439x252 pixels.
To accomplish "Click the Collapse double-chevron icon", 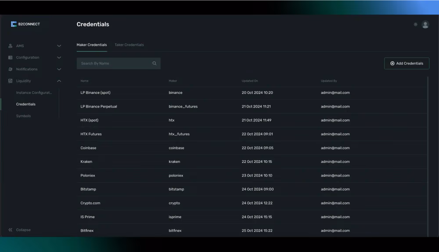I will click(11, 230).
